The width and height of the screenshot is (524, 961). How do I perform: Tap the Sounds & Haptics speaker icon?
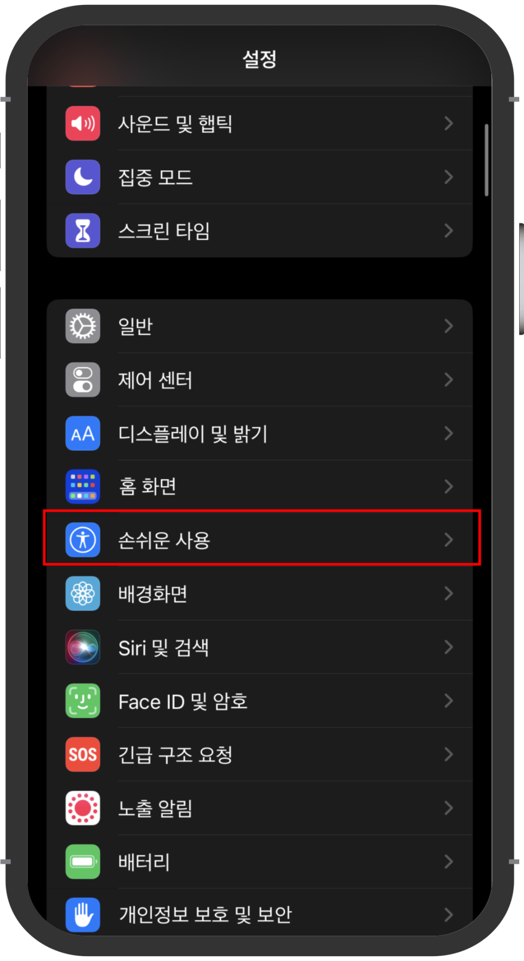(82, 124)
